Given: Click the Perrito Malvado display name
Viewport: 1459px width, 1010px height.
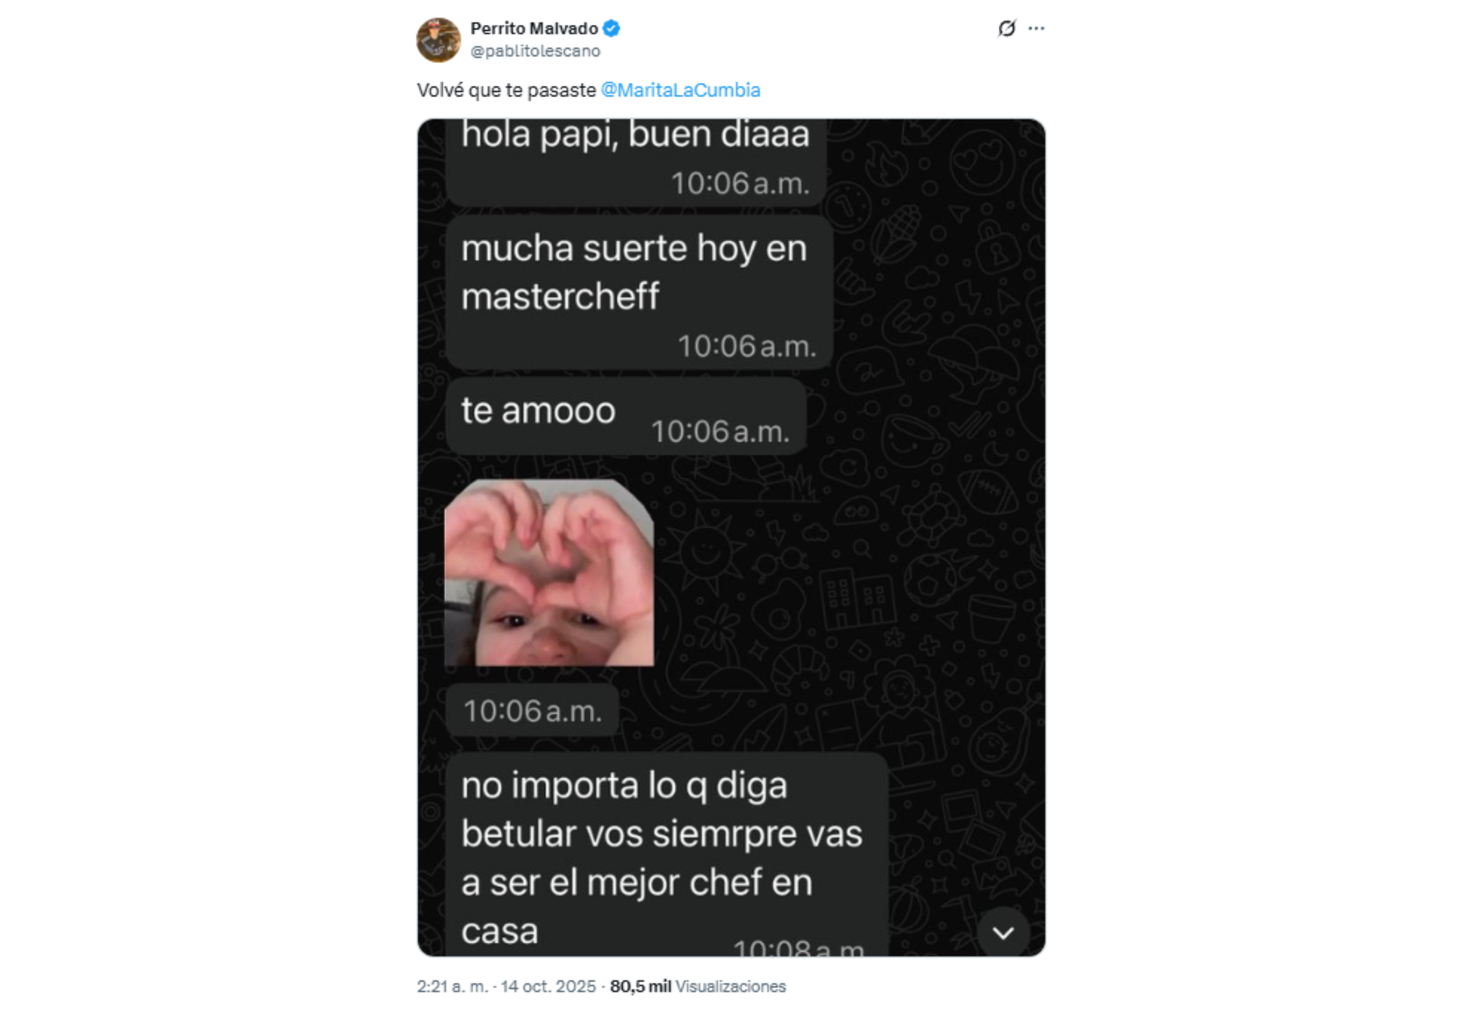Looking at the screenshot, I should point(534,28).
